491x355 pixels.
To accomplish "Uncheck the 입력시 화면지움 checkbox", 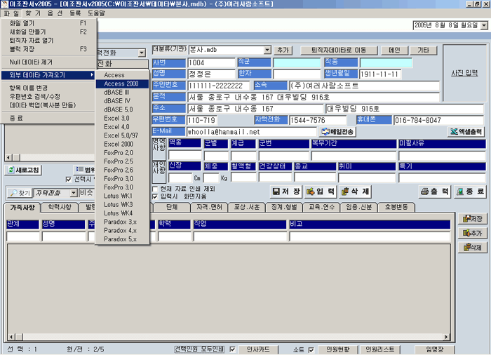I will click(x=155, y=196).
